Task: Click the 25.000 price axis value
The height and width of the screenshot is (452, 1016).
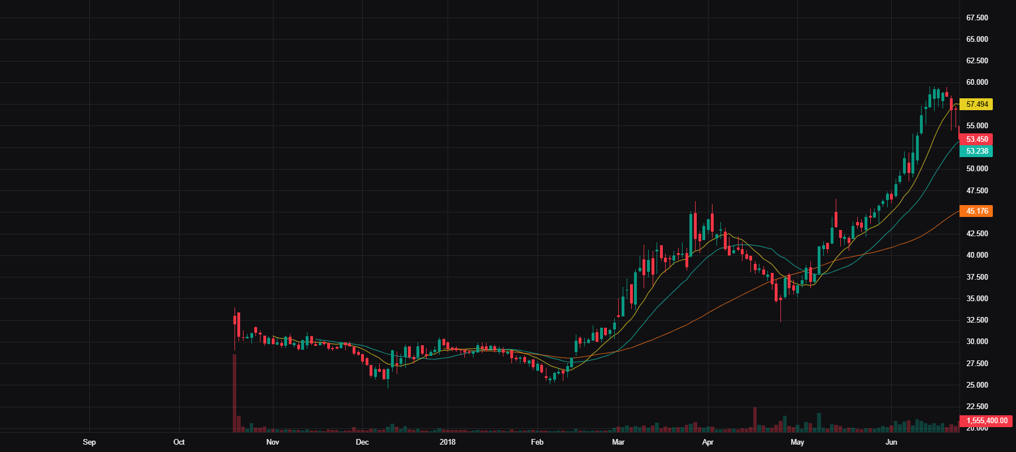Action: (977, 385)
